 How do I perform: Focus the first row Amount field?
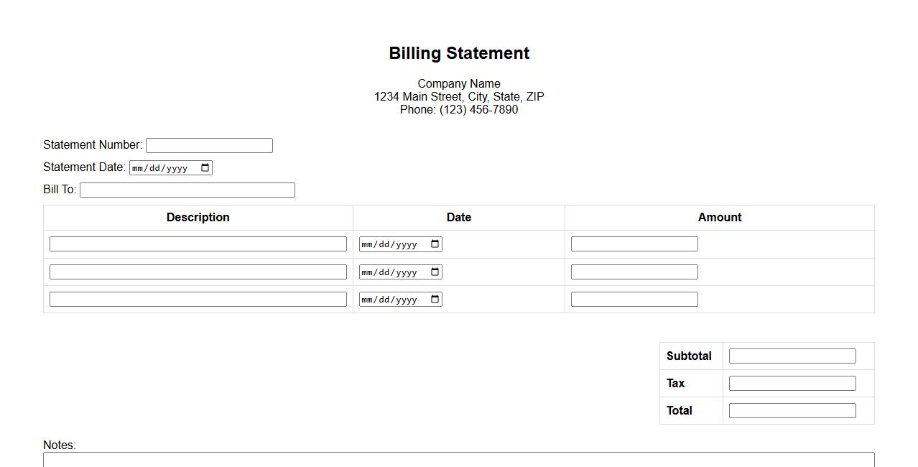(x=634, y=244)
